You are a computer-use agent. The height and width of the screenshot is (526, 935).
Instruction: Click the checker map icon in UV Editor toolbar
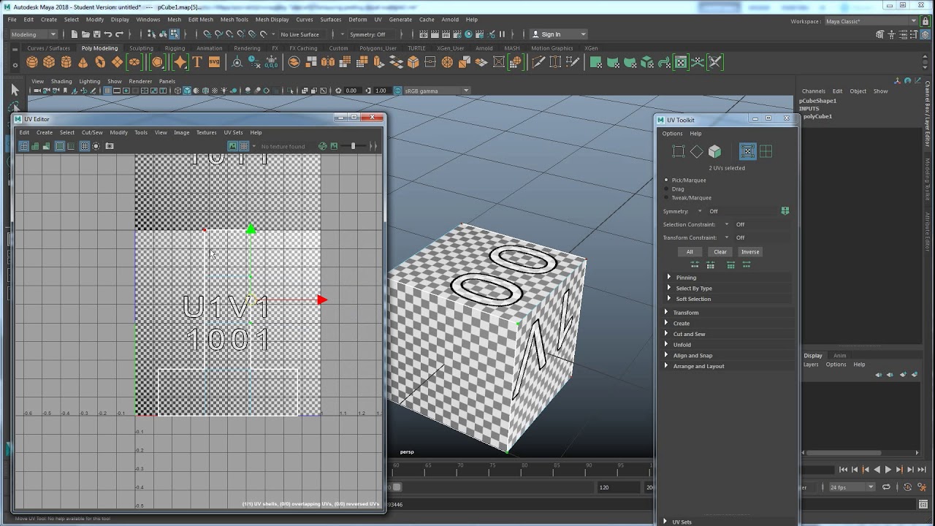[244, 146]
